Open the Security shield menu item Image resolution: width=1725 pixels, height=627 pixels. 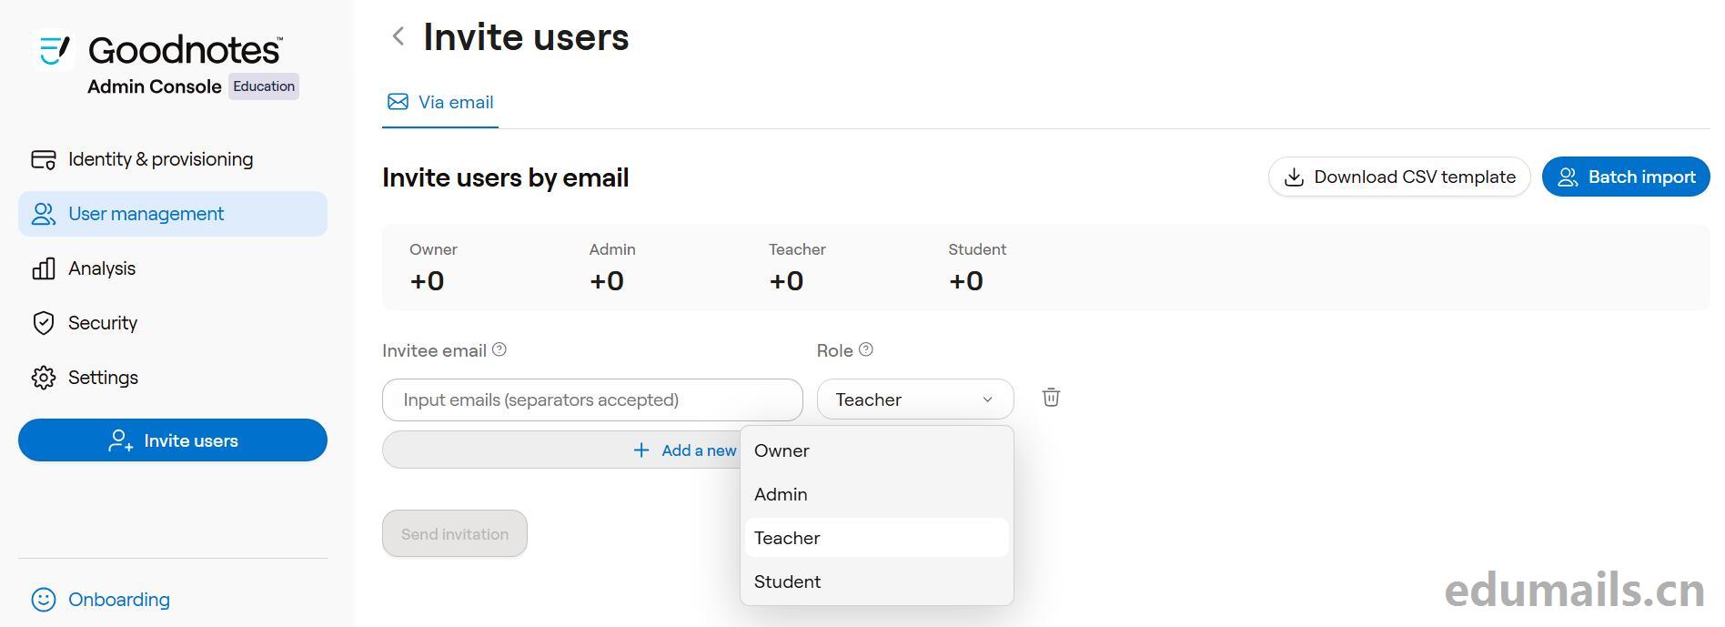point(102,323)
